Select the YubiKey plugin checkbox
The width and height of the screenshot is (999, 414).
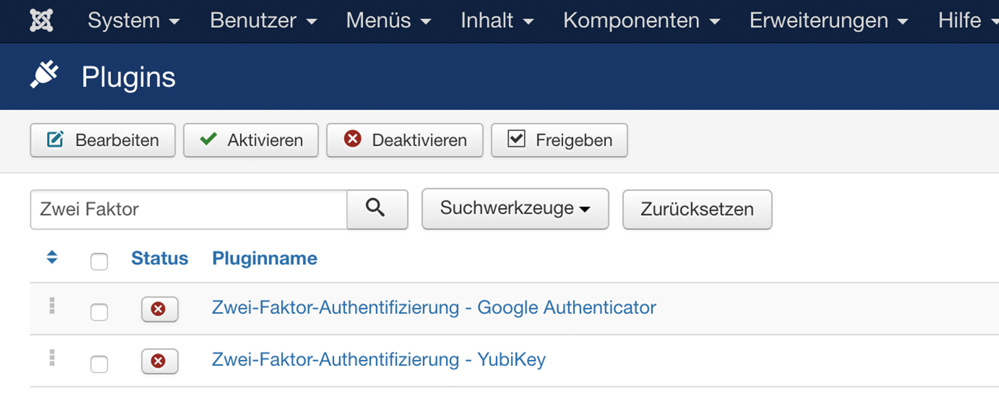(99, 364)
